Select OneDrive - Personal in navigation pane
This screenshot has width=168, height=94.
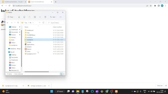click(15, 49)
